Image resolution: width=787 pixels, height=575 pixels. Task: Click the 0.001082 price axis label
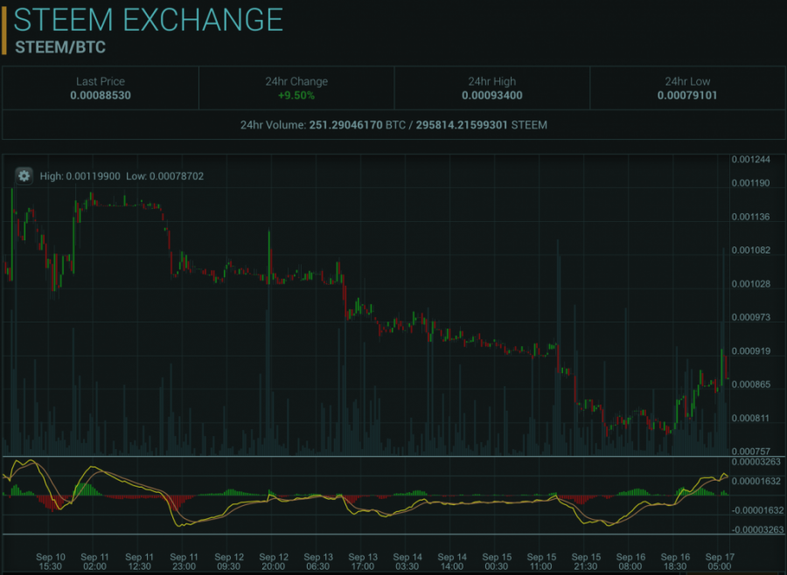(x=750, y=250)
